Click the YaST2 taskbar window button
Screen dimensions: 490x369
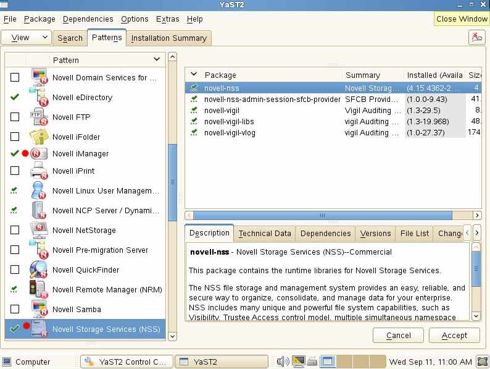(x=222, y=362)
